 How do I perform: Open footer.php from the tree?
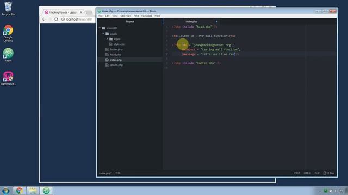pos(116,49)
